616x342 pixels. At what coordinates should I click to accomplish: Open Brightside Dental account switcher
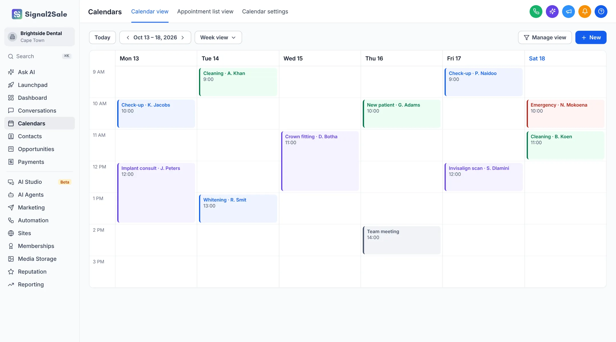point(40,37)
